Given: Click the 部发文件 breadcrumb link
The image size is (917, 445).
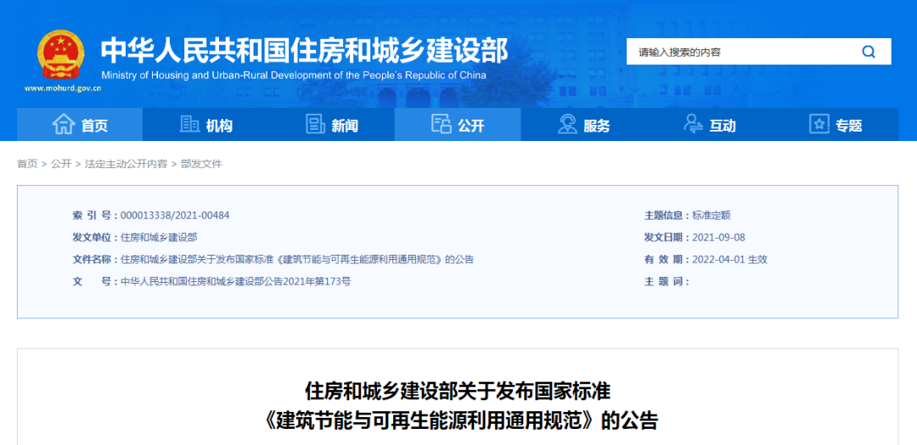Looking at the screenshot, I should [x=201, y=164].
